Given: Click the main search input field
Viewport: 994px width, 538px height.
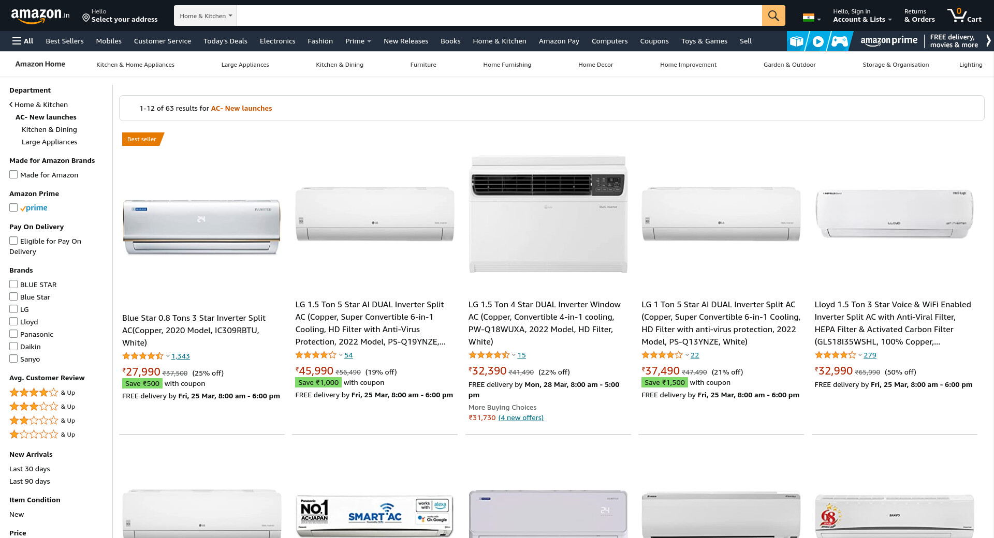Looking at the screenshot, I should pyautogui.click(x=499, y=16).
